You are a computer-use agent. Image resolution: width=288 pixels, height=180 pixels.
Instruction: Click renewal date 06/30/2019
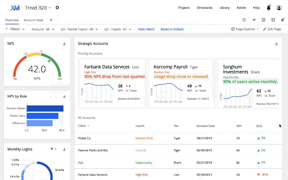pyautogui.click(x=204, y=150)
